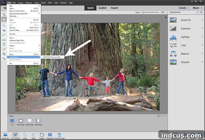Open the Edit menu
Screen dimensions: 205x140
point(14,3)
